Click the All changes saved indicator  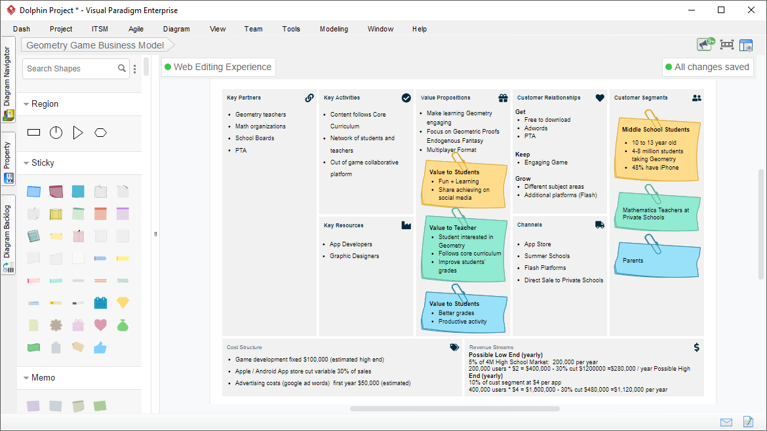pyautogui.click(x=708, y=67)
